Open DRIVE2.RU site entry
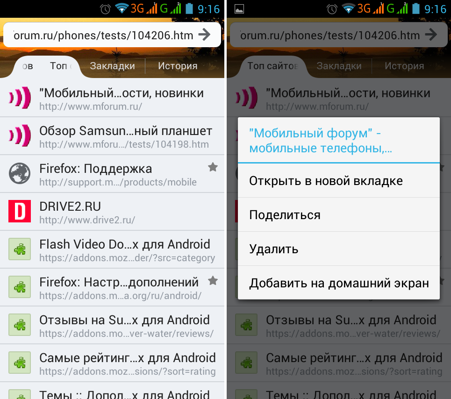The width and height of the screenshot is (451, 399). pyautogui.click(x=112, y=211)
